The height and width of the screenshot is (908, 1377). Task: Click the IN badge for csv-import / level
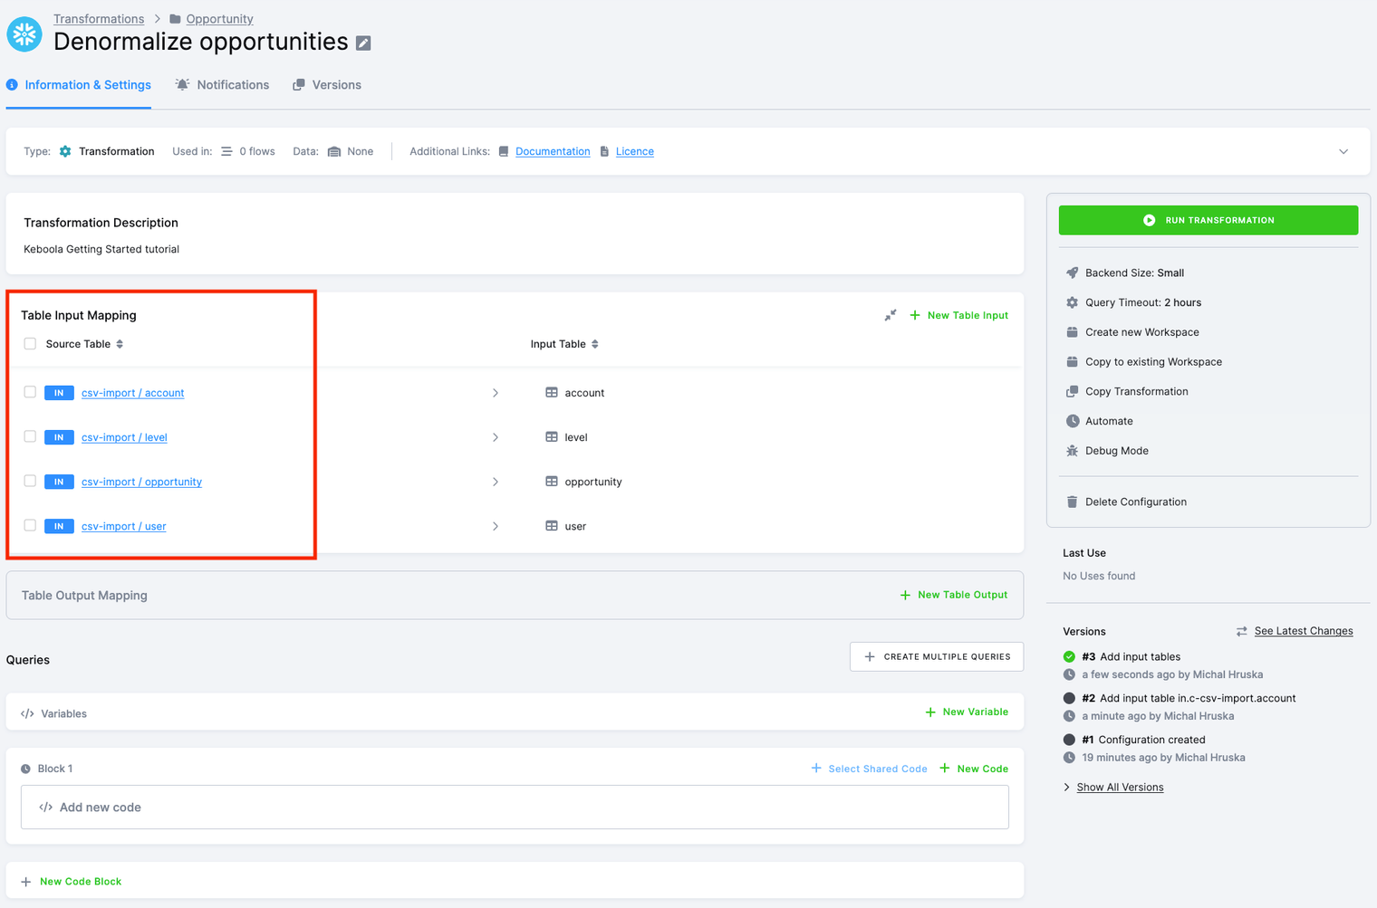click(59, 437)
